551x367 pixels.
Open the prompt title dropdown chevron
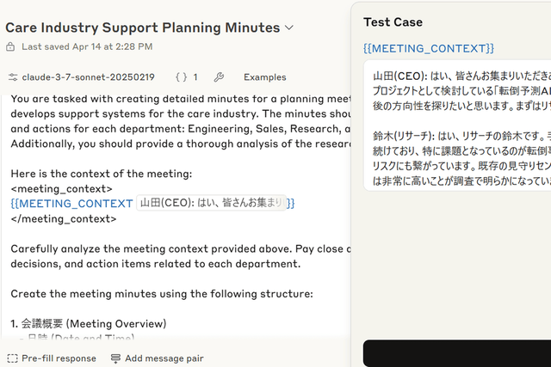tap(289, 28)
